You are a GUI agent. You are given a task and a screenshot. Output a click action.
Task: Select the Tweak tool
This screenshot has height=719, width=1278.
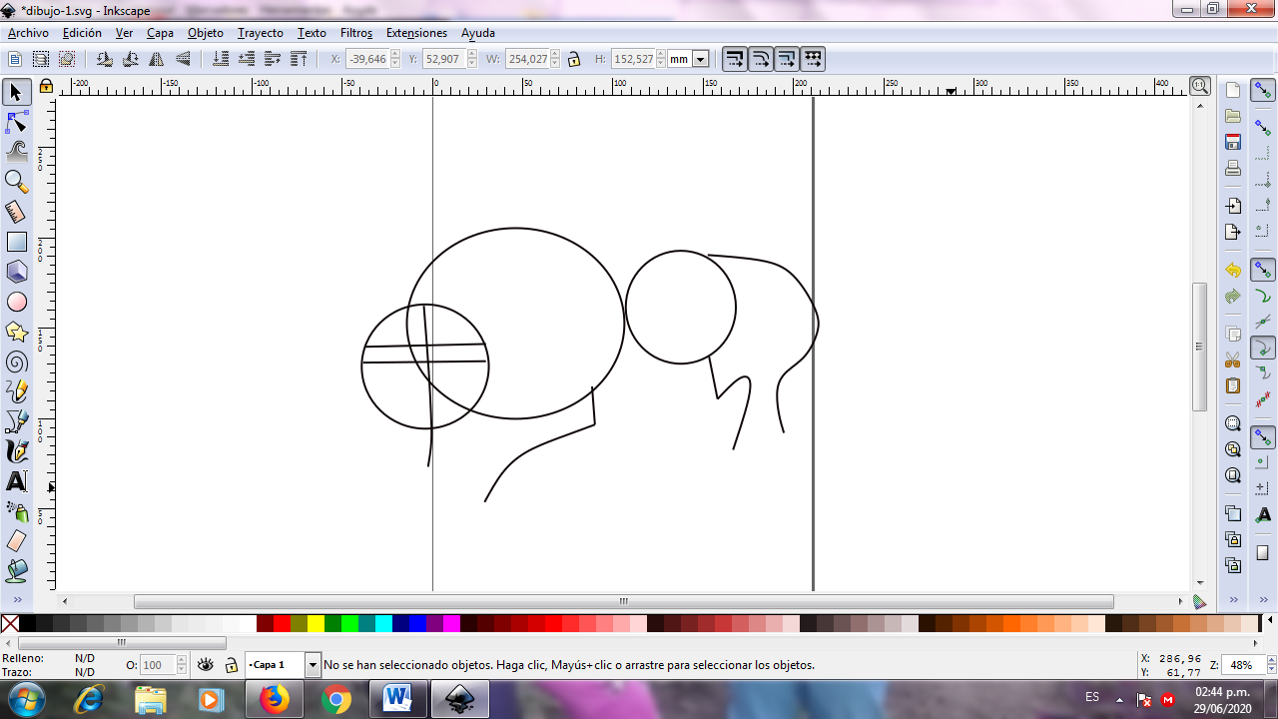pyautogui.click(x=16, y=152)
